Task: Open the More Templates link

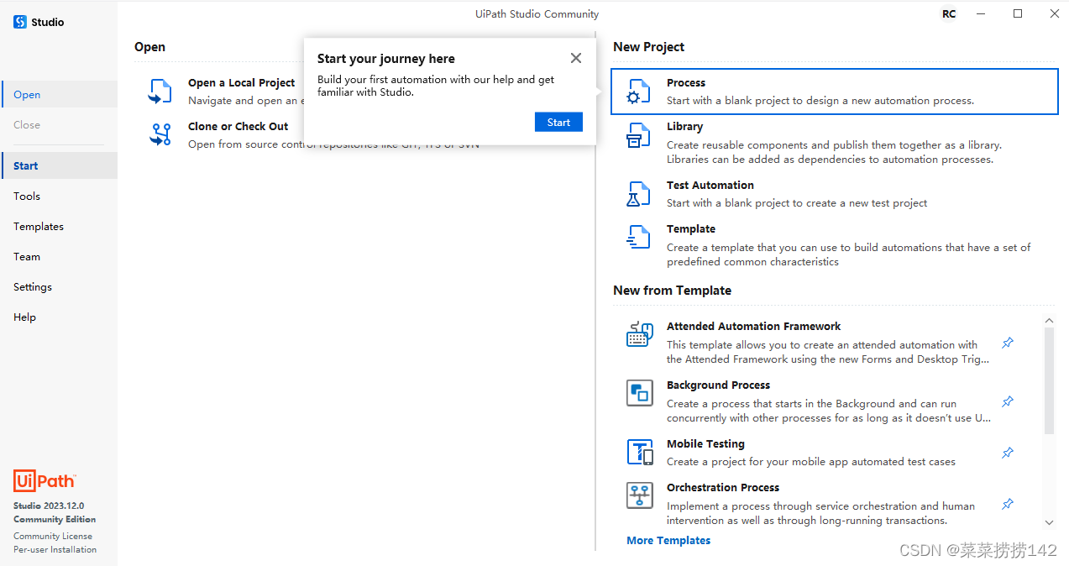Action: [x=668, y=540]
